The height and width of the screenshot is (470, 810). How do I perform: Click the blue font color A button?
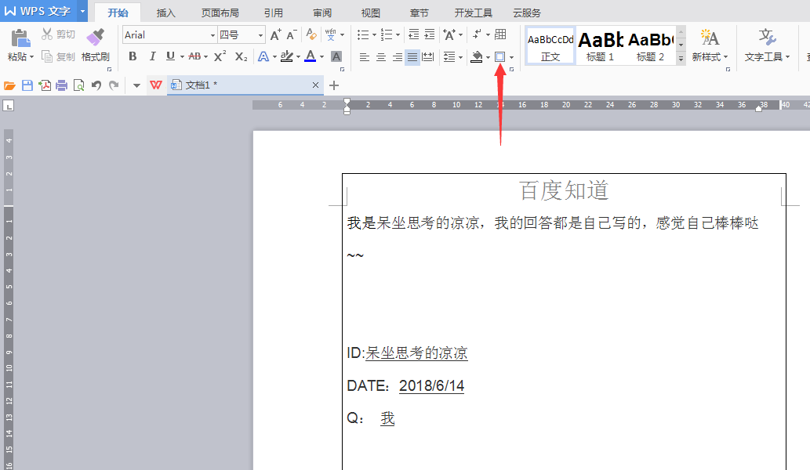(x=310, y=56)
